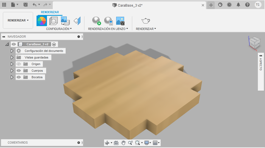Open the RENDERIZAR workspace switcher
Screen dimensions: 265x148
(18, 20)
